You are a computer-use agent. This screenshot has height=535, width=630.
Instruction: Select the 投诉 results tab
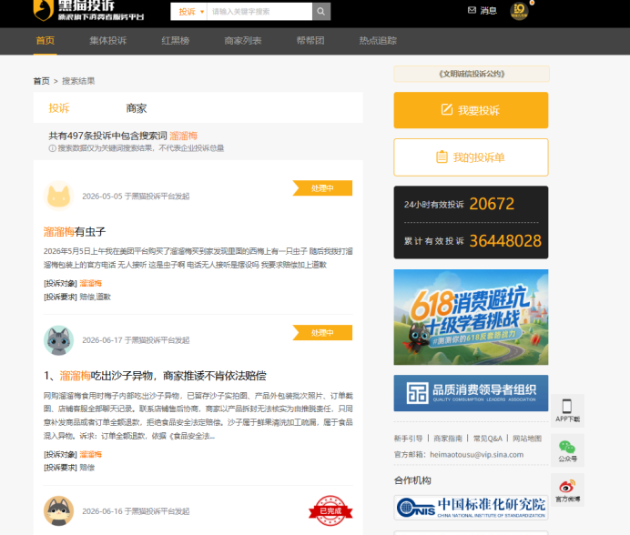tap(59, 108)
